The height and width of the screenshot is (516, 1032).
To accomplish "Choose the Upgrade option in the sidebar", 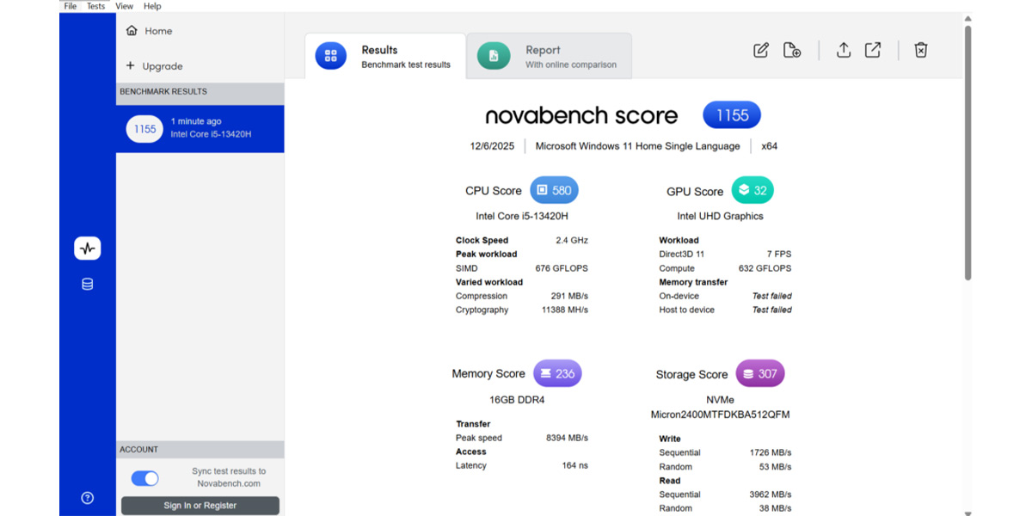I will (154, 66).
